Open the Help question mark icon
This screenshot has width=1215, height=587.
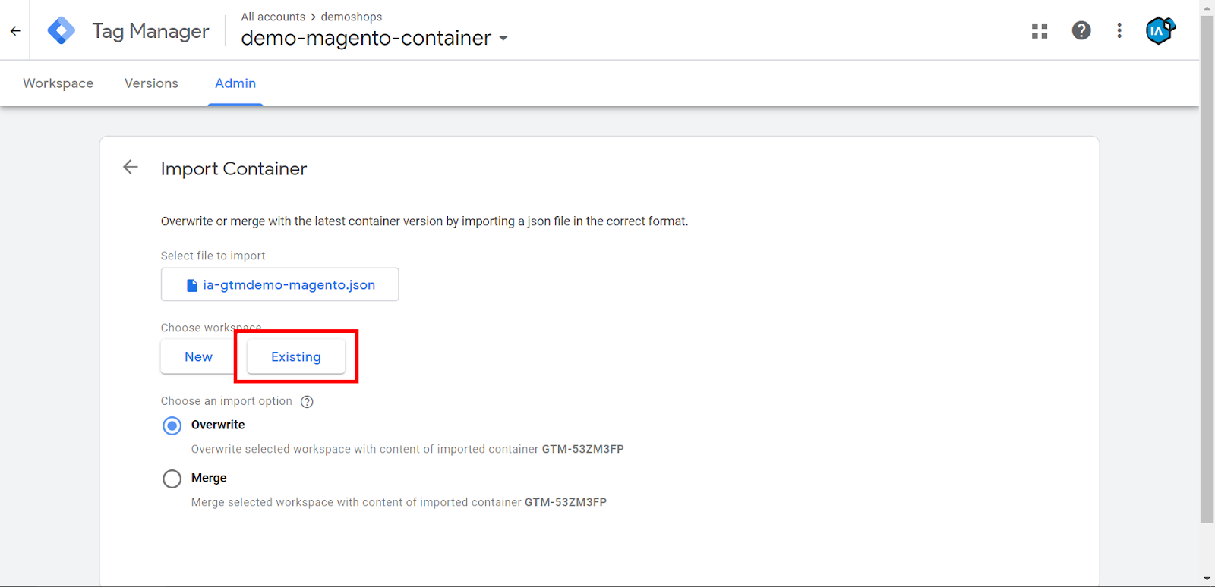(x=1081, y=31)
